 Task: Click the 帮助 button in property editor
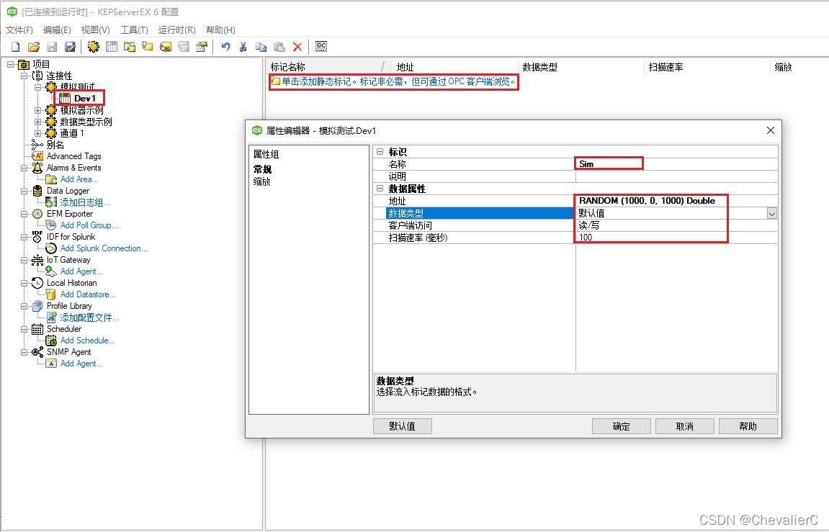tap(748, 426)
